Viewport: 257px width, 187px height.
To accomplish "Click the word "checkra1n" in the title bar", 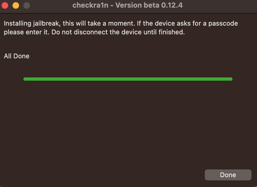I will [90, 5].
